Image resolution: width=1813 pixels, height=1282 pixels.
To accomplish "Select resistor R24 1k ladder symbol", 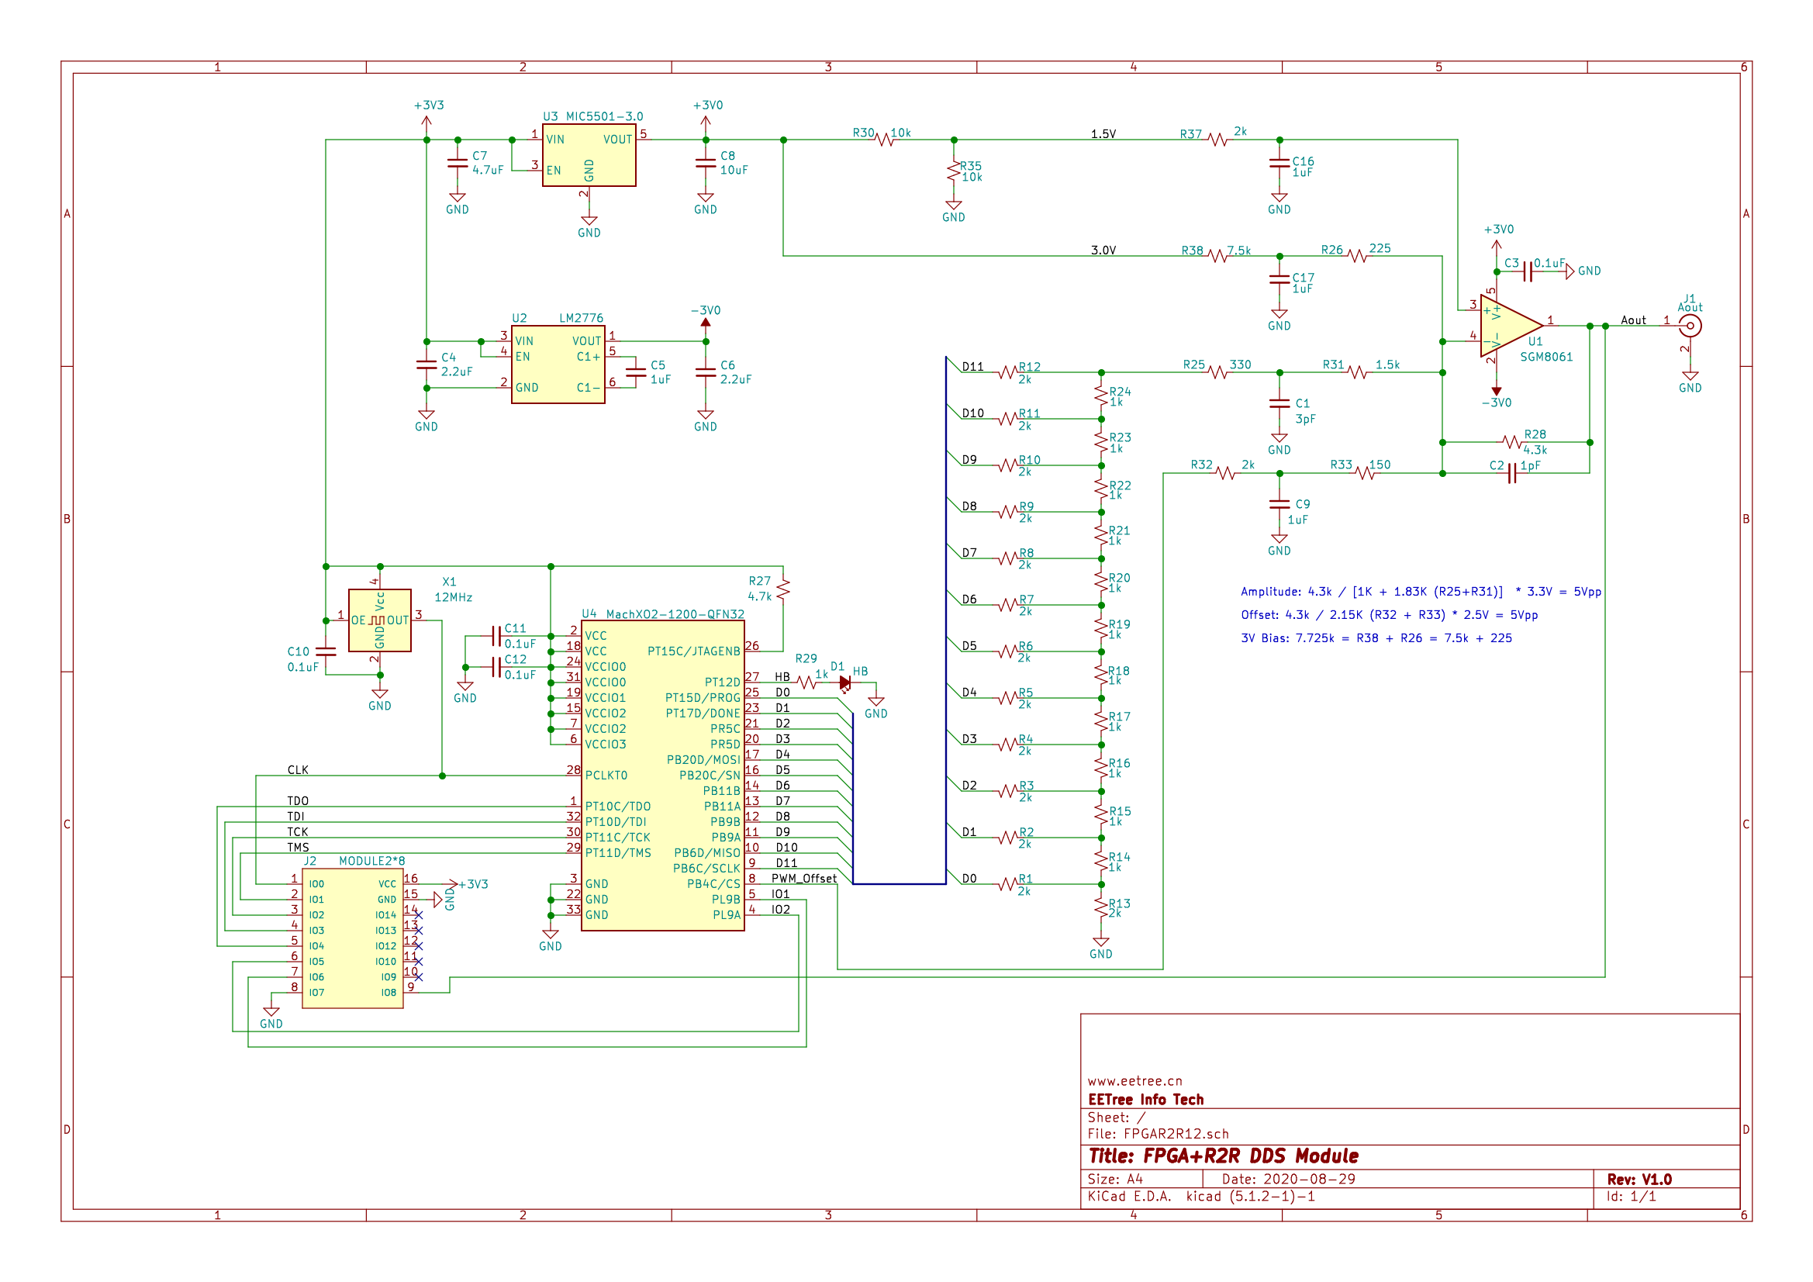I will pyautogui.click(x=1101, y=396).
